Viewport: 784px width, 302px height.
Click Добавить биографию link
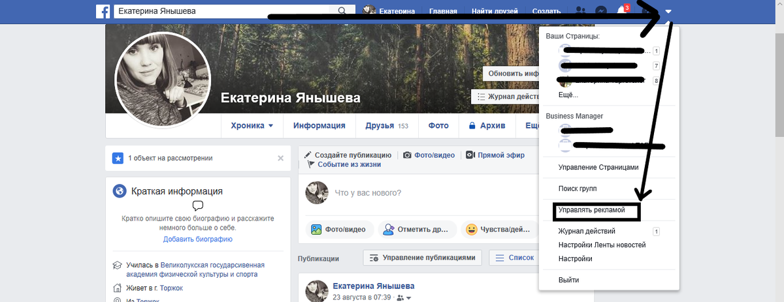tap(198, 239)
